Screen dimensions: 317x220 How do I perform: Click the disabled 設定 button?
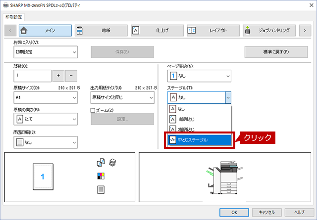[122, 119]
